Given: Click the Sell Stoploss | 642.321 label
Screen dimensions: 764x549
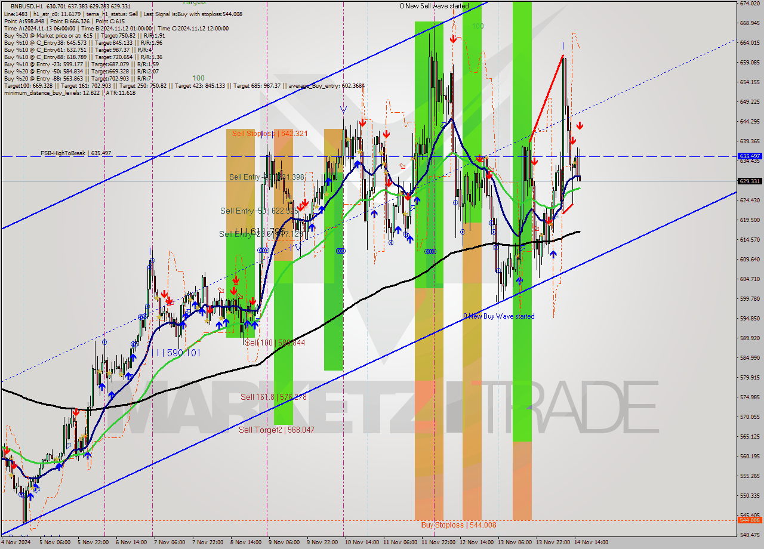Looking at the screenshot, I should 270,134.
